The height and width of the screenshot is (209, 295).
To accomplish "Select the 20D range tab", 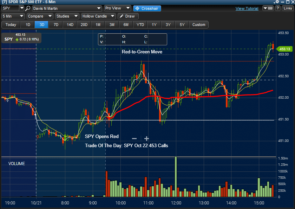I will click(84, 25).
